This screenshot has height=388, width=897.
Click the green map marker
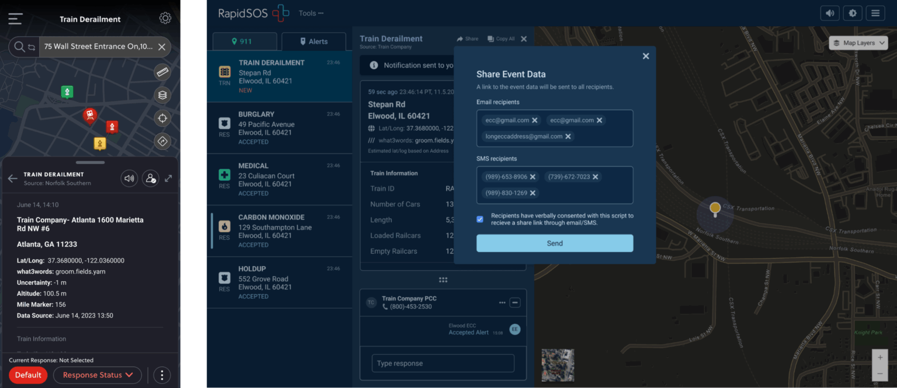point(67,92)
